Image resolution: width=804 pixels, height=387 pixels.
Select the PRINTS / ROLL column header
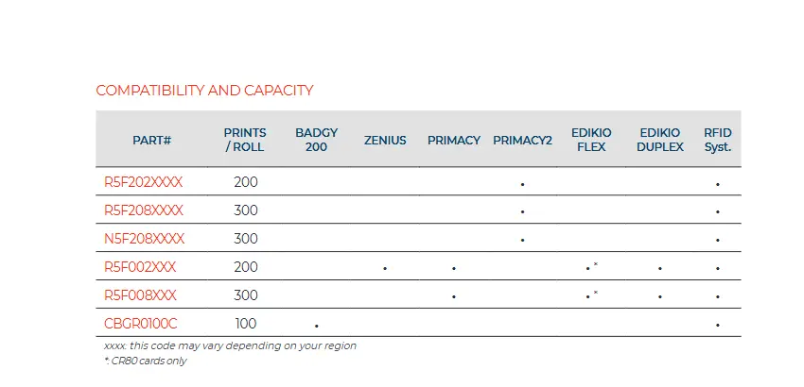pos(245,140)
